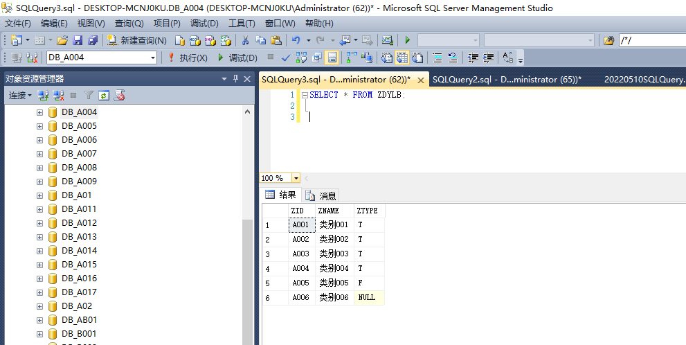The height and width of the screenshot is (345, 686).
Task: Open the 编辑(E) menu
Action: [x=54, y=23]
